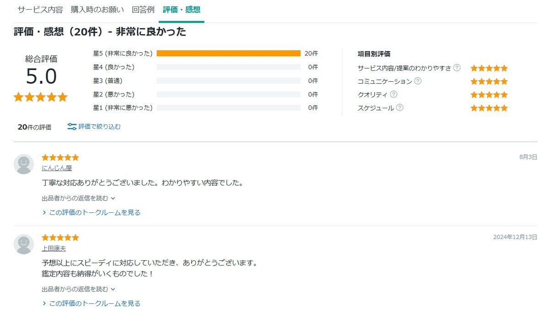Click the 星2 (悪かった) rating bar

click(229, 95)
